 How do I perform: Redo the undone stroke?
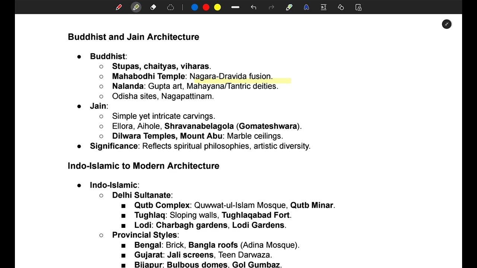(x=271, y=7)
